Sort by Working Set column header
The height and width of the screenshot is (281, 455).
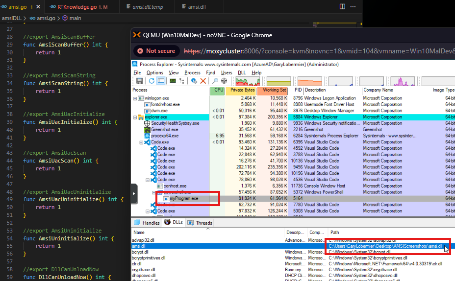click(x=272, y=90)
